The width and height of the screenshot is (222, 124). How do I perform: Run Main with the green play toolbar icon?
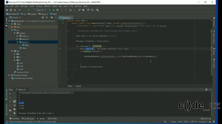[50, 10]
